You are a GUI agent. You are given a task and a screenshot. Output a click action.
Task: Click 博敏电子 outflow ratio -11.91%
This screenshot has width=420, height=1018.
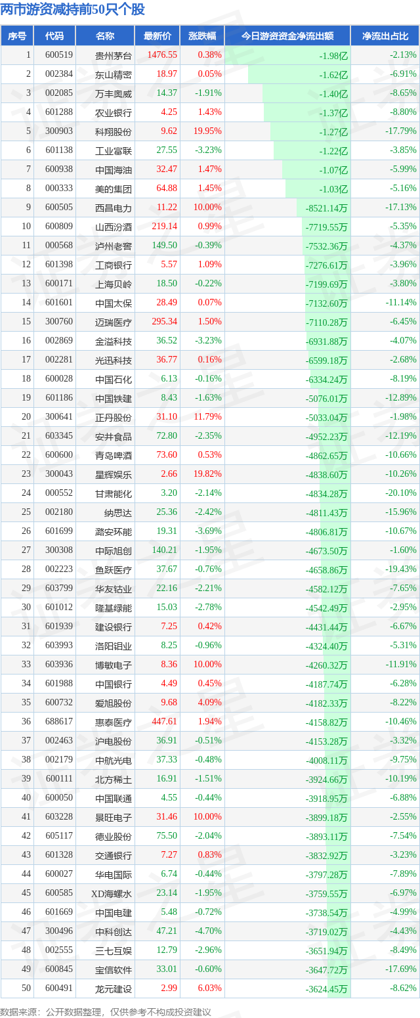click(401, 665)
